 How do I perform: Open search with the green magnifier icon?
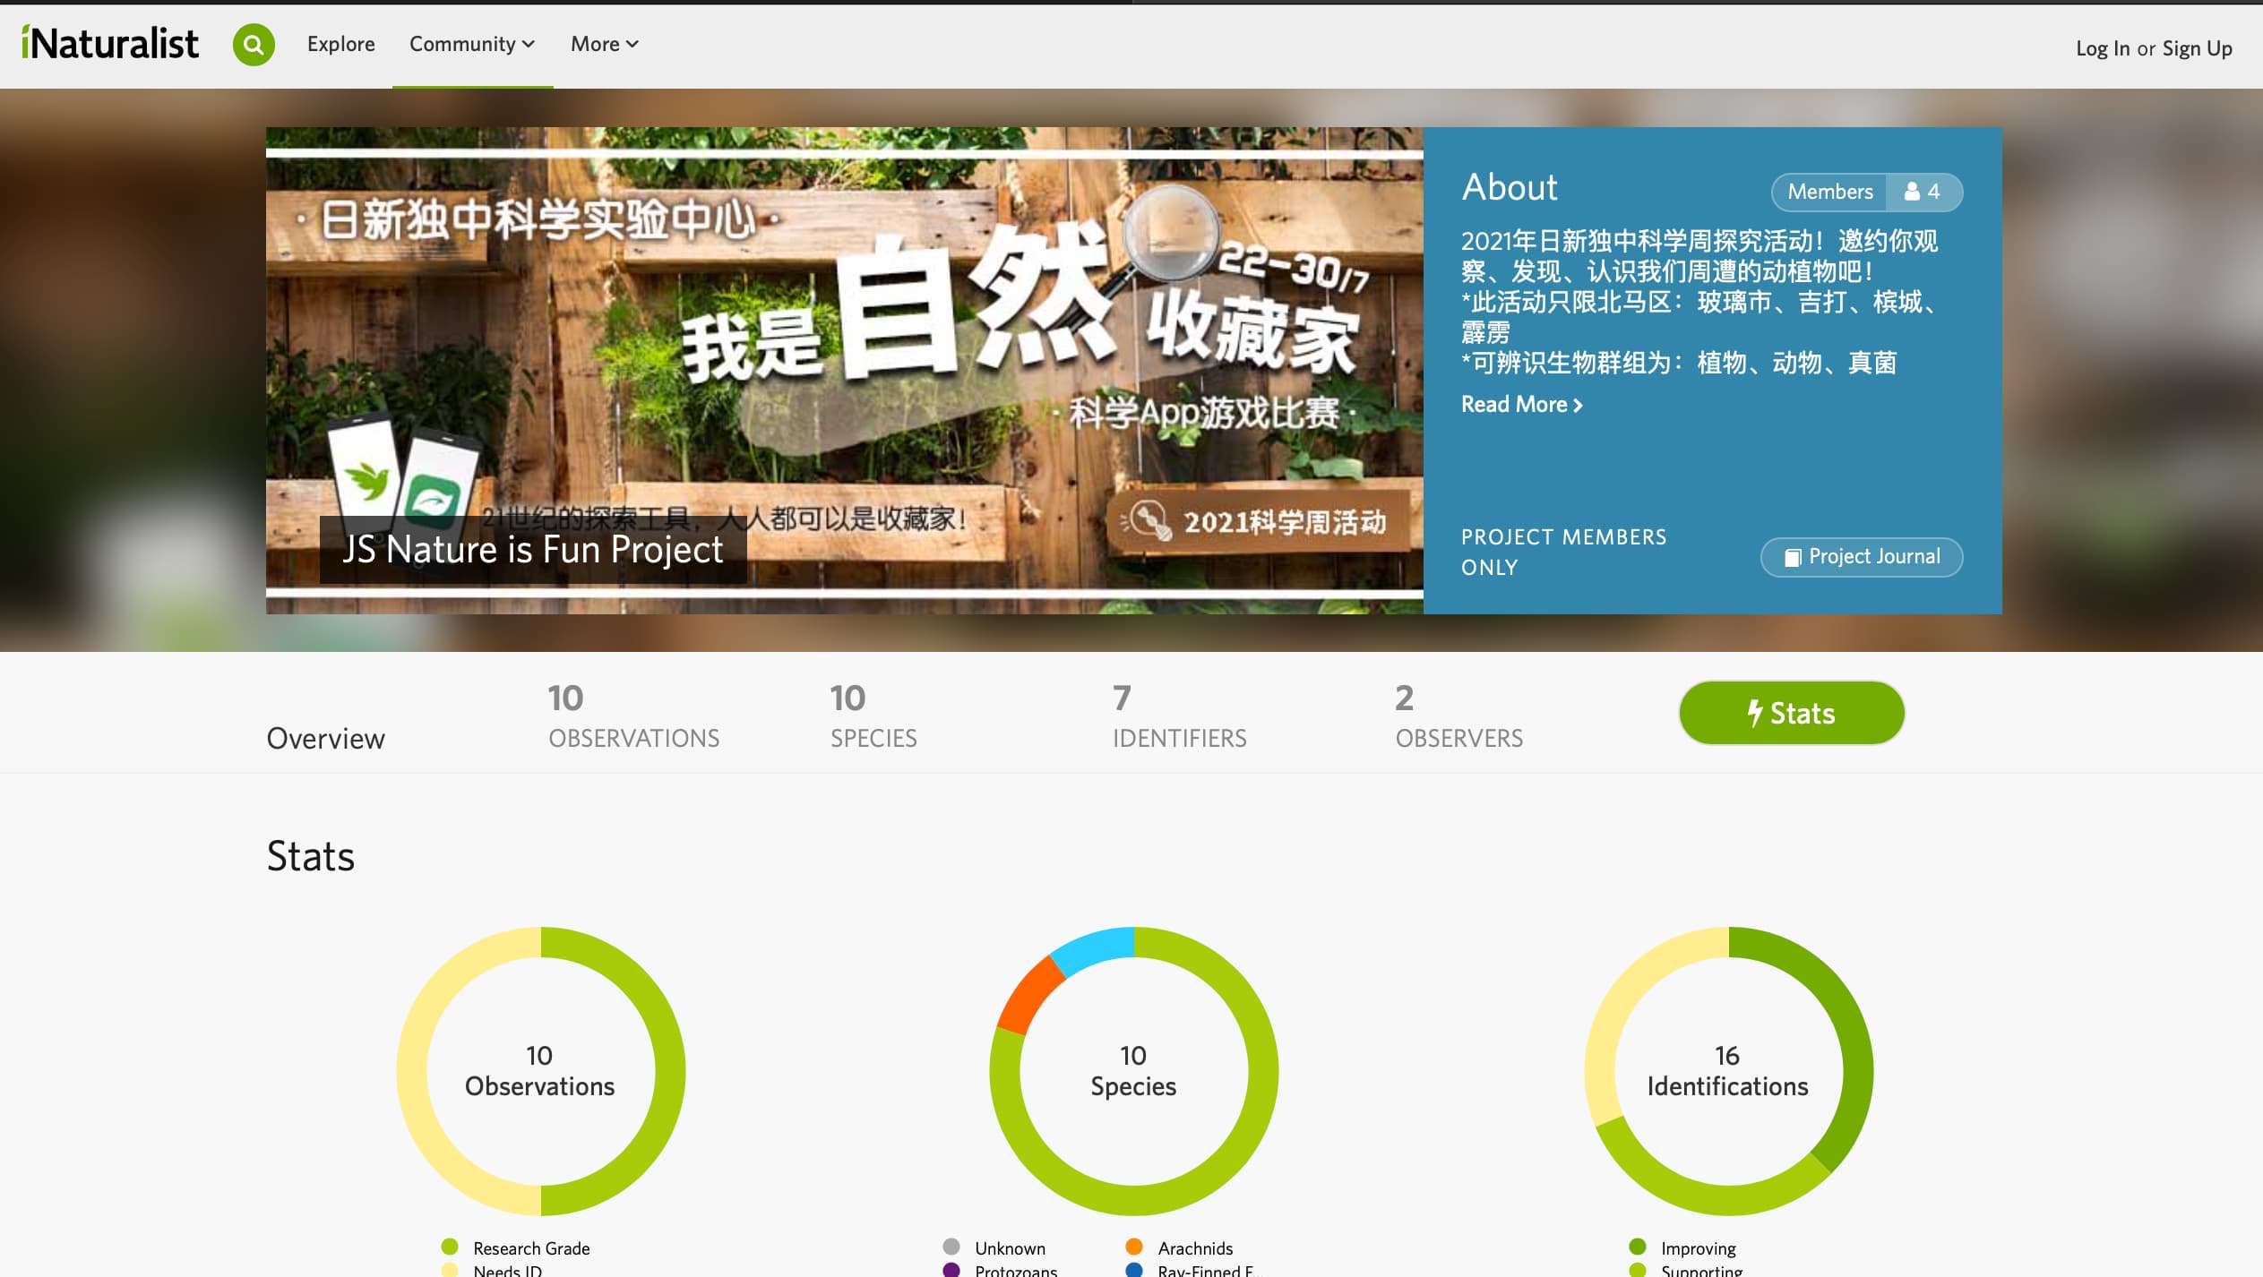pos(254,43)
